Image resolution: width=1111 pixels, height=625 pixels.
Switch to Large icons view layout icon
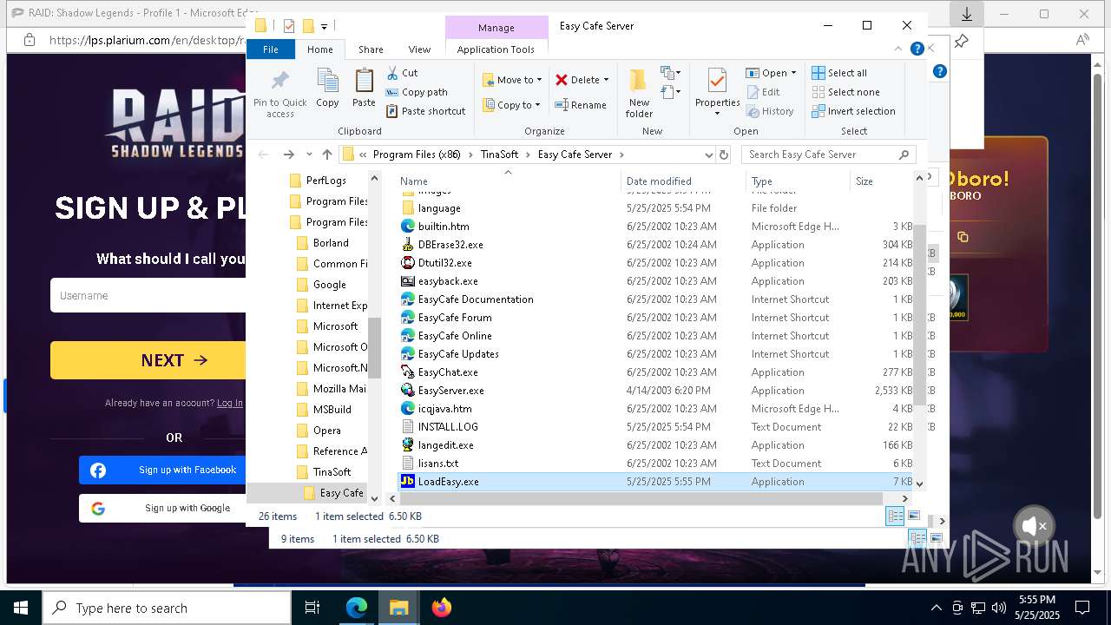[913, 516]
